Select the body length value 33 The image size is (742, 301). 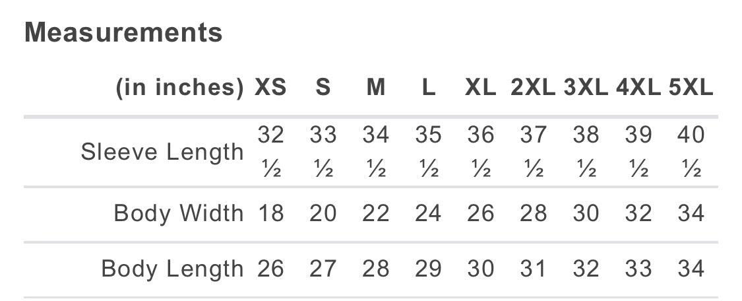click(638, 269)
